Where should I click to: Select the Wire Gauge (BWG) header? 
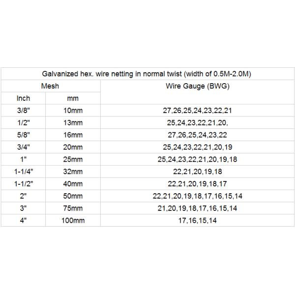pos(198,86)
